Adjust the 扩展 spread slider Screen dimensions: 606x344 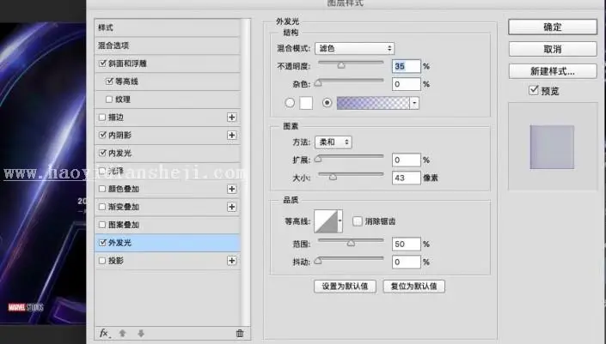pyautogui.click(x=318, y=159)
